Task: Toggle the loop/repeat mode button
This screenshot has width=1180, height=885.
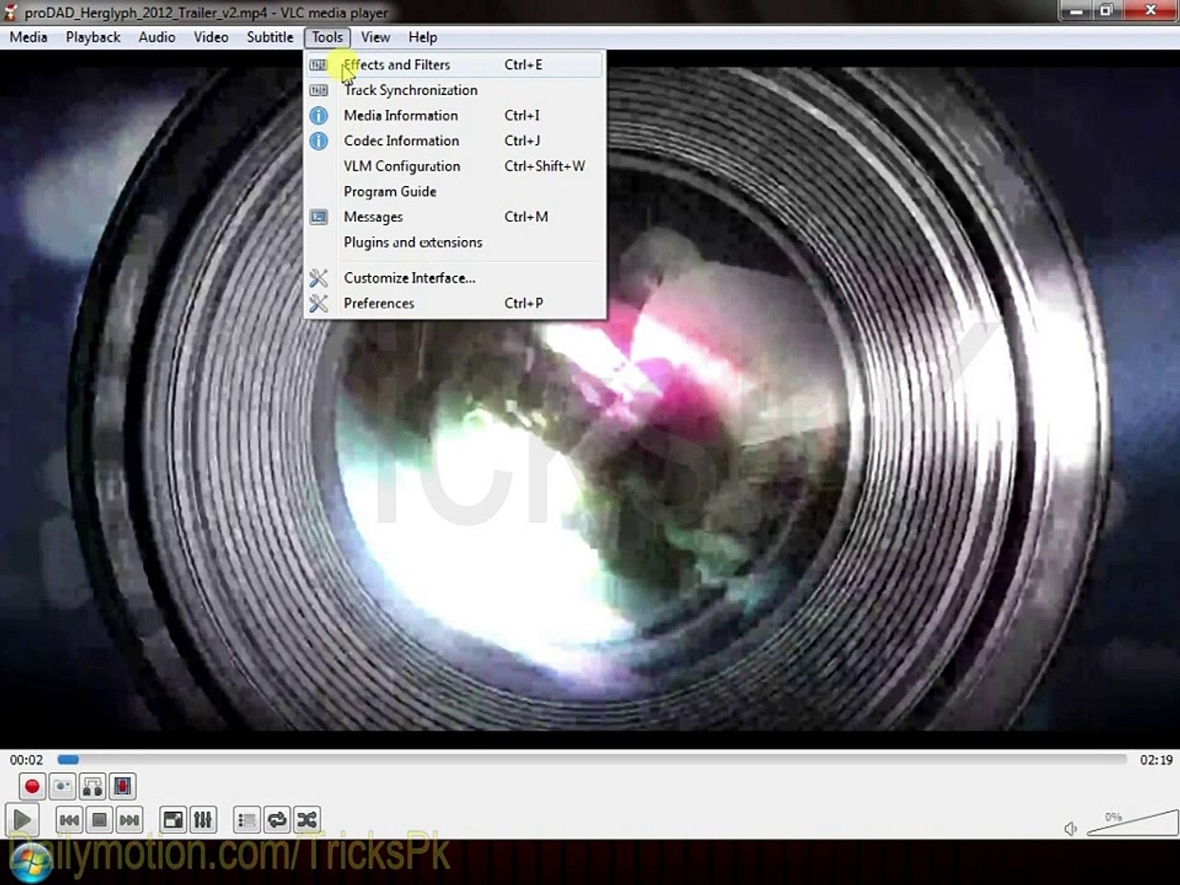Action: (x=277, y=819)
